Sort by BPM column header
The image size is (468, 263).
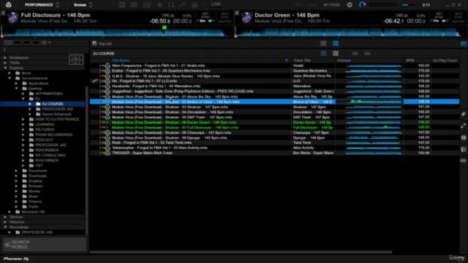409,61
